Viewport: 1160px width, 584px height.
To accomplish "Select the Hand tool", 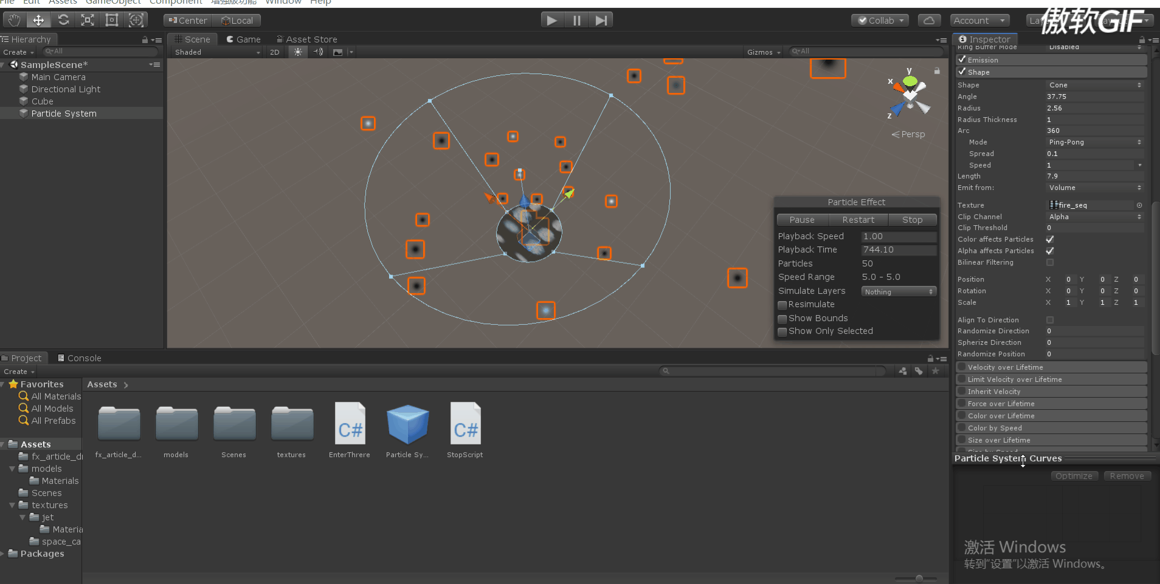I will pos(14,20).
